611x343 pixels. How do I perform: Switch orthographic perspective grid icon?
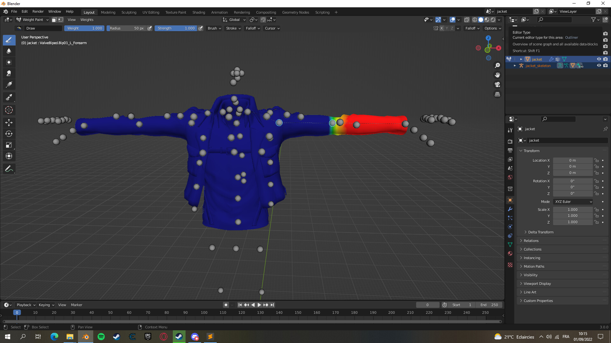[x=497, y=94]
